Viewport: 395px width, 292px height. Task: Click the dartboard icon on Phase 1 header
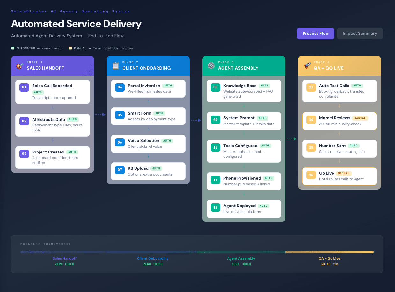[x=20, y=66]
